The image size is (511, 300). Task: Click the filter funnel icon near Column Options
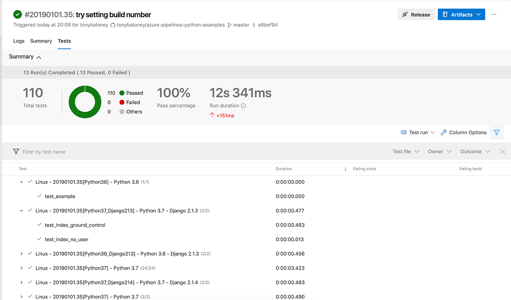pyautogui.click(x=497, y=132)
